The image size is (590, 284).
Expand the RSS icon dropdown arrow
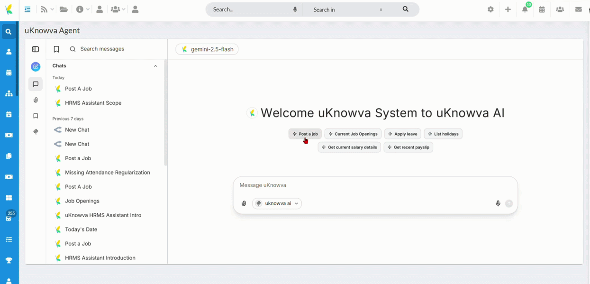point(52,9)
